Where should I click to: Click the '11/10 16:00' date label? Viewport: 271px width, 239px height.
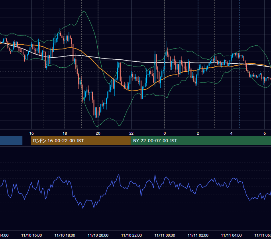tap(31, 235)
